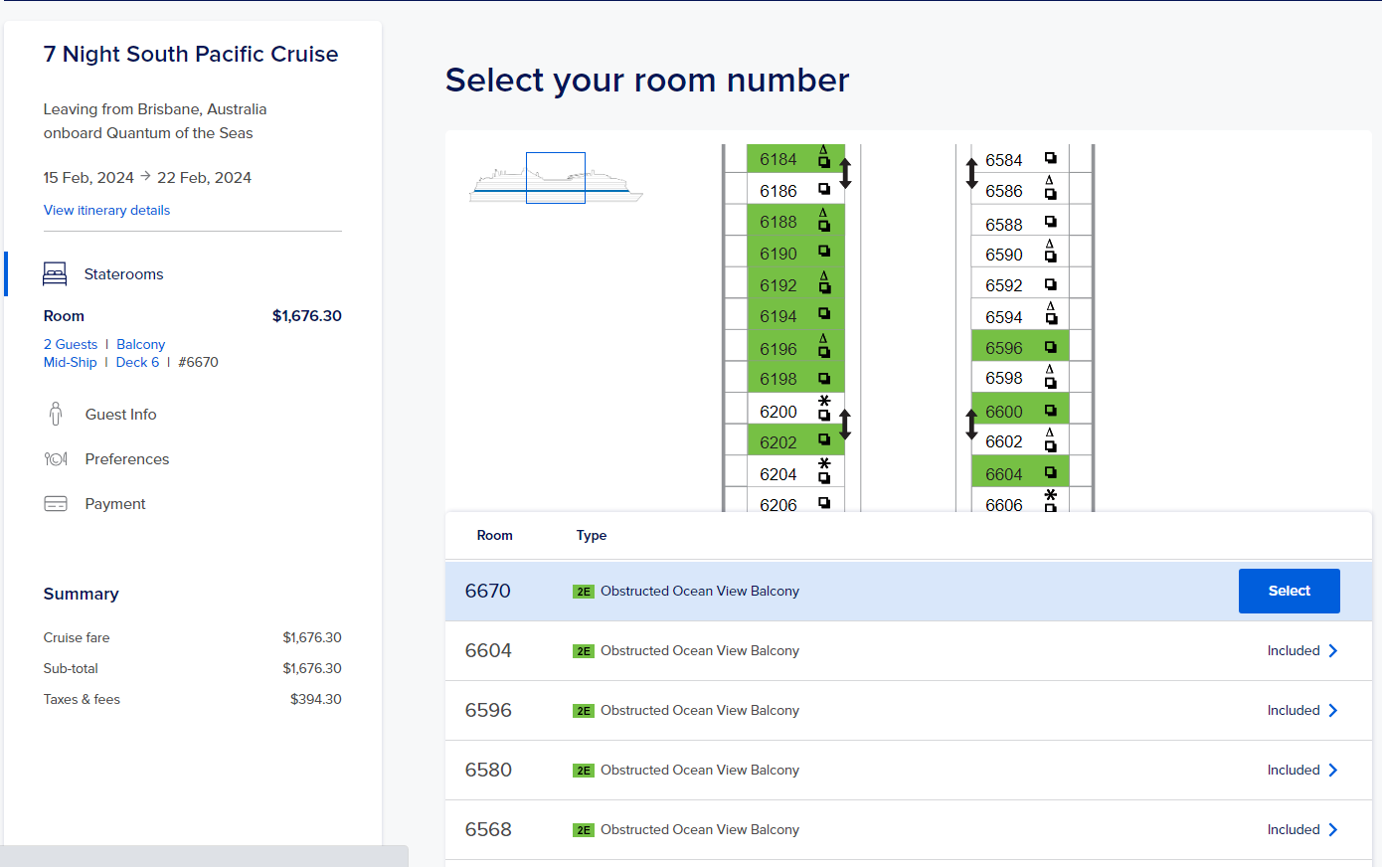Change the 2 Guests selection link
The width and height of the screenshot is (1382, 867).
pos(71,344)
